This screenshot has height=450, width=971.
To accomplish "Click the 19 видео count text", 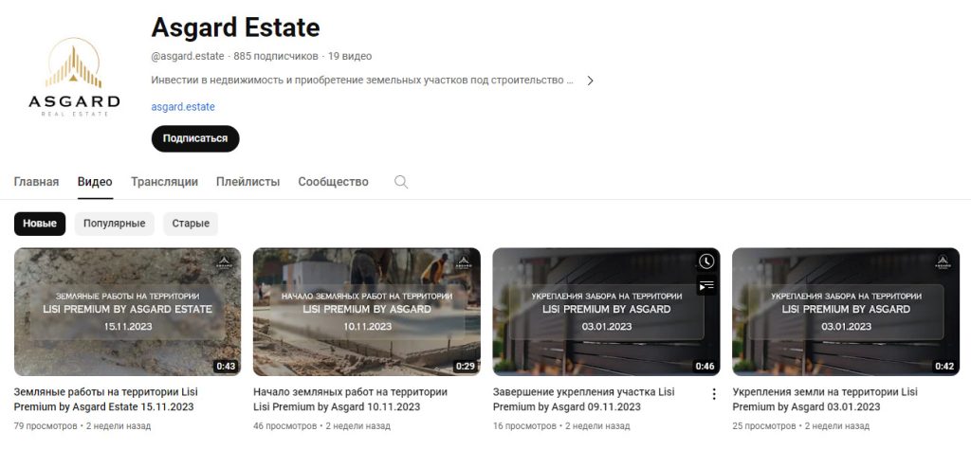I will pos(350,56).
